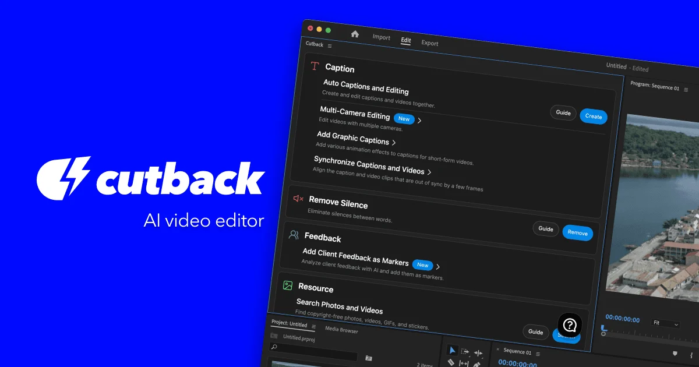Switch to the Export tab
The width and height of the screenshot is (699, 367).
tap(430, 43)
